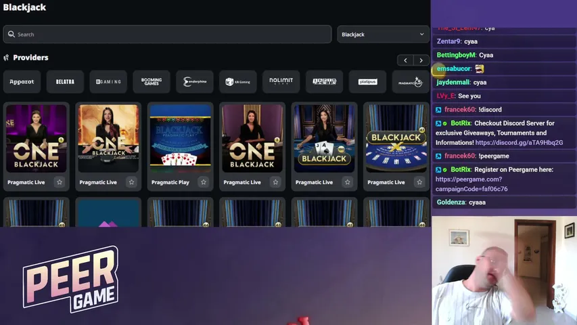Select the Belatra provider logo
Image resolution: width=577 pixels, height=325 pixels.
(65, 82)
